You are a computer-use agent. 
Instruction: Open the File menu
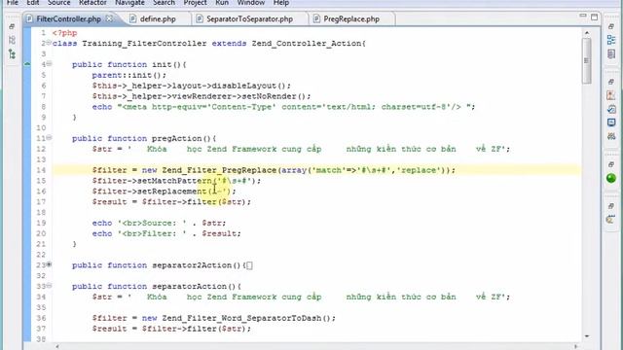pyautogui.click(x=13, y=3)
